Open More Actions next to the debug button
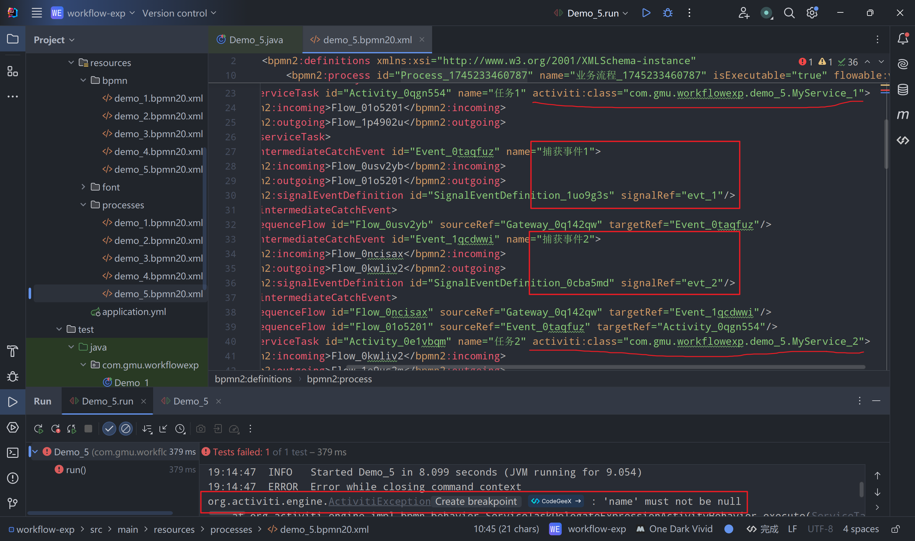 tap(689, 13)
